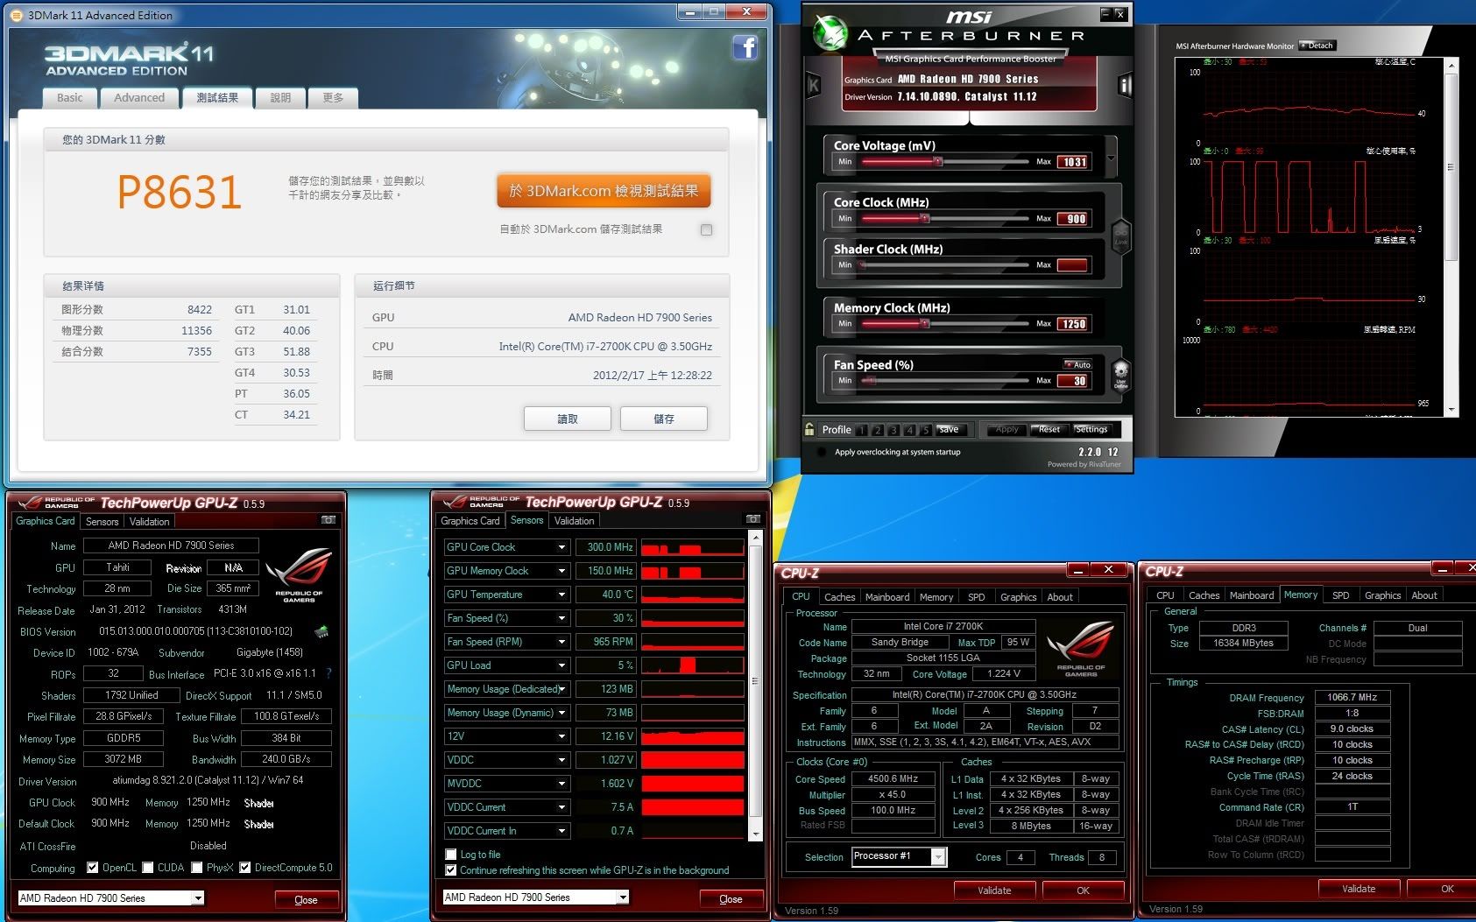Viewport: 1476px width, 922px height.
Task: Open the Advanced tab in 3DMark 11
Action: click(x=139, y=98)
